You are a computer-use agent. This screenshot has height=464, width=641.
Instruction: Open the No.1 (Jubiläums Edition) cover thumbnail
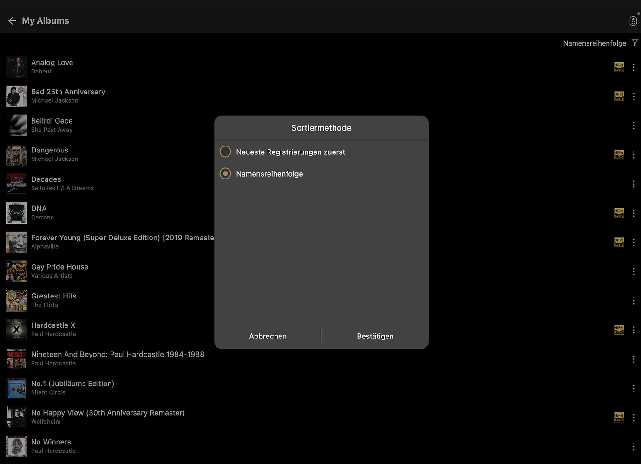[x=16, y=388]
